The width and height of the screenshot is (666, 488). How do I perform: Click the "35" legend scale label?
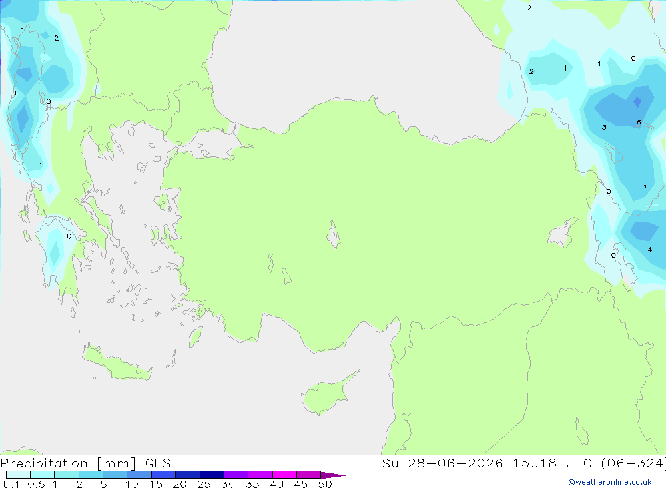pos(252,484)
